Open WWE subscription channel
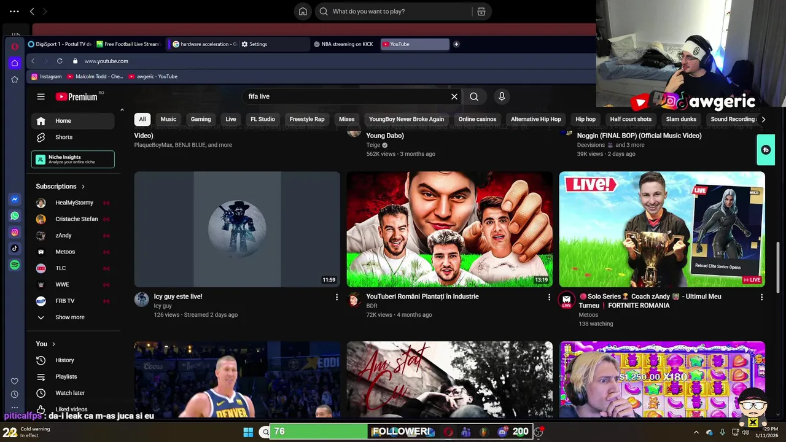 pyautogui.click(x=72, y=285)
